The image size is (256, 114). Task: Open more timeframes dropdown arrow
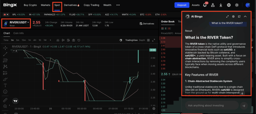point(50,40)
